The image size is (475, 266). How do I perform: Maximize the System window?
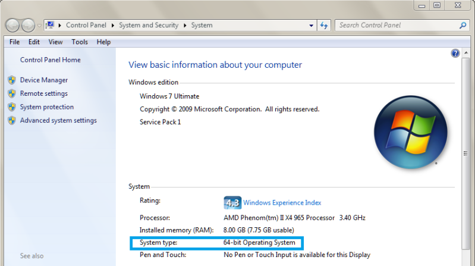tap(437, 5)
